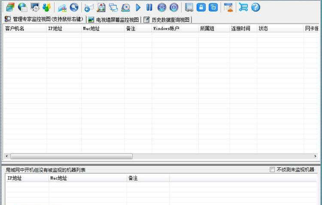Click horizontal scrollbar right arrow
The width and height of the screenshot is (322, 205).
click(x=318, y=156)
